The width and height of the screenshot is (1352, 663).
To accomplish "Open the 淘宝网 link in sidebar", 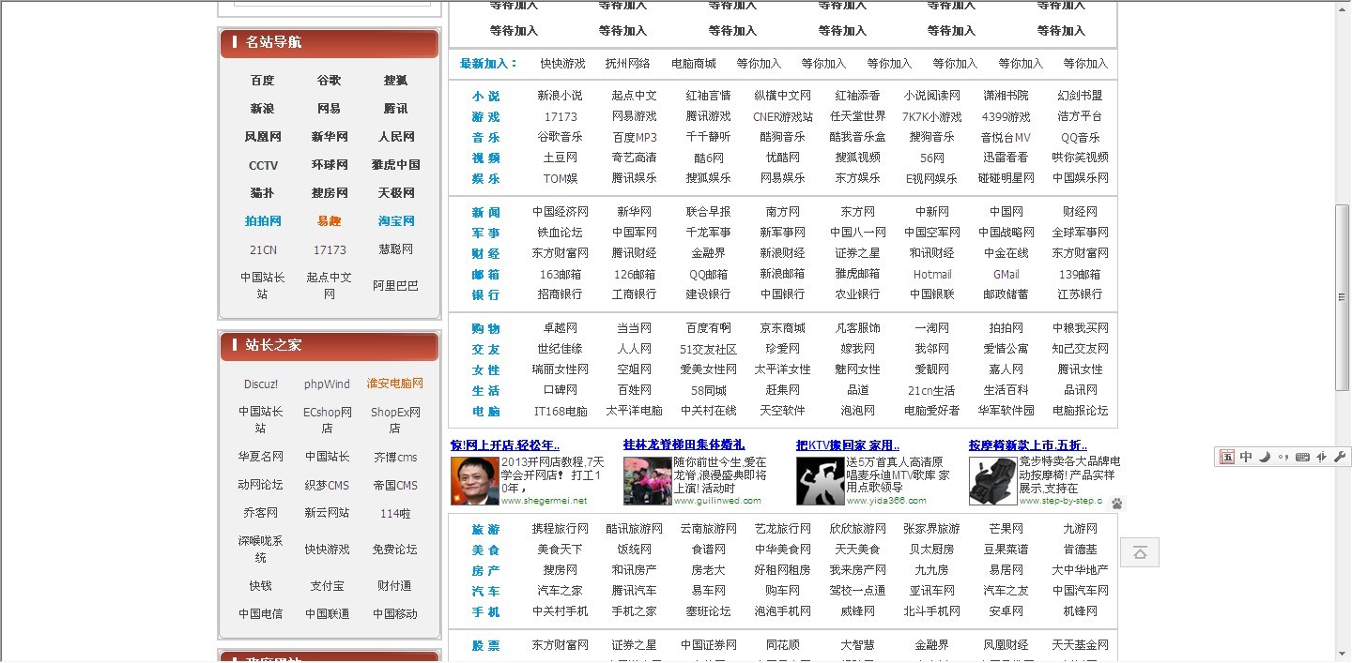I will click(396, 221).
